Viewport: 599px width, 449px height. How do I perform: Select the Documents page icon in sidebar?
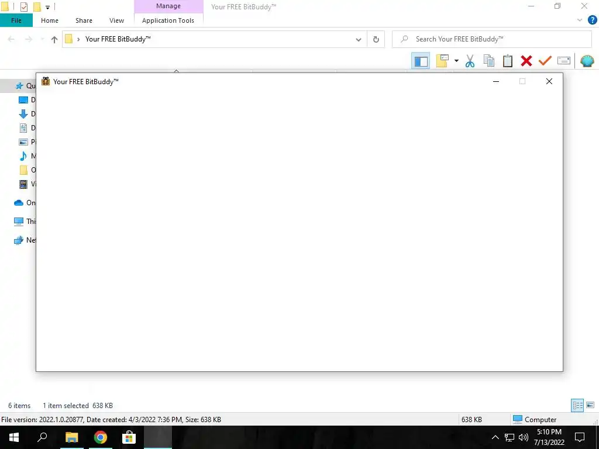23,128
